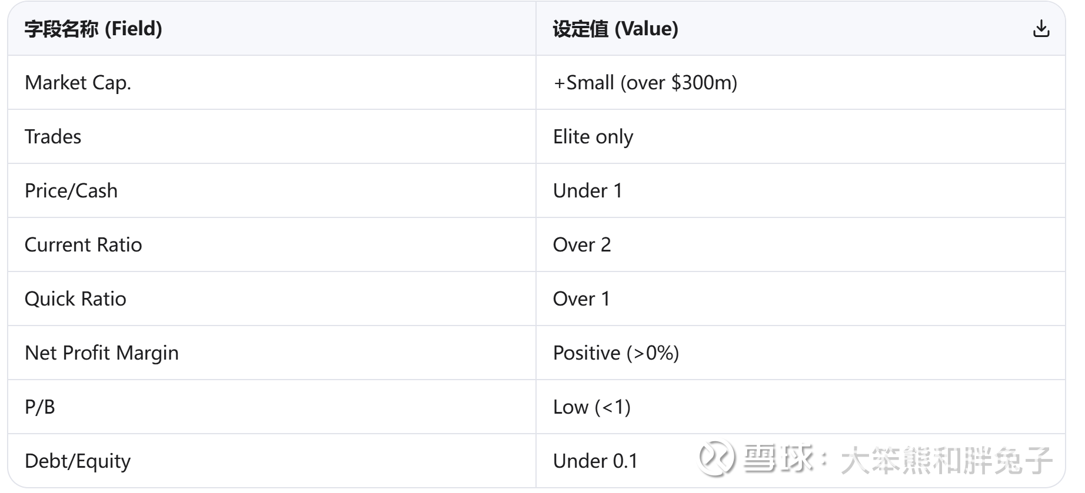
Task: Select the Market Cap. field cell
Action: (x=78, y=83)
